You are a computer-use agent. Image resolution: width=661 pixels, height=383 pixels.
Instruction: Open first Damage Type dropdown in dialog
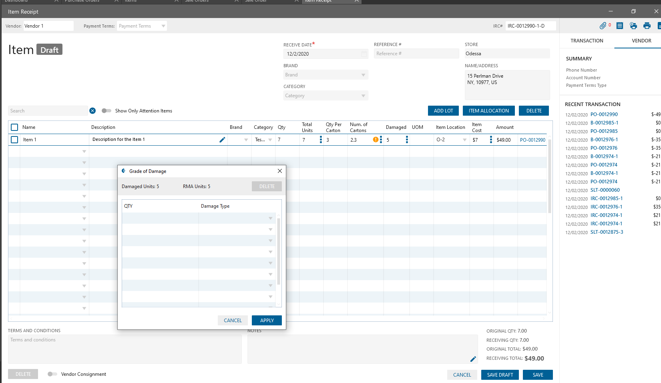pyautogui.click(x=270, y=219)
